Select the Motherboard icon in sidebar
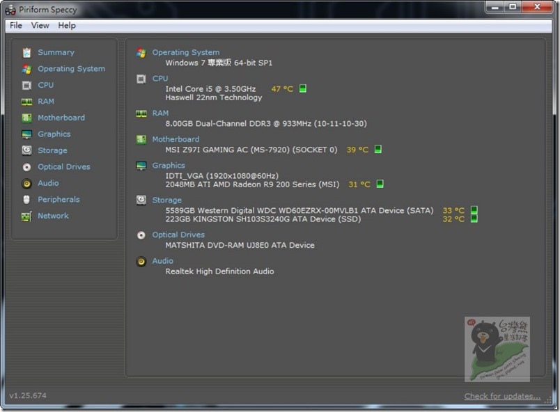 coord(26,118)
